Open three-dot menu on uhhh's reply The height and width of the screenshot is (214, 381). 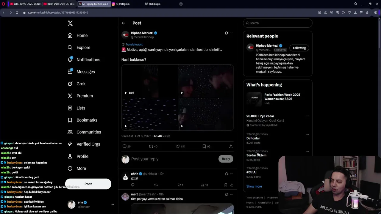(x=232, y=174)
